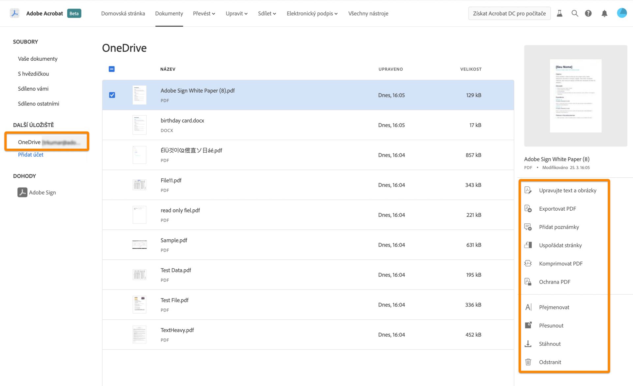The width and height of the screenshot is (633, 386).
Task: Open search with the magnifier icon
Action: pyautogui.click(x=575, y=13)
